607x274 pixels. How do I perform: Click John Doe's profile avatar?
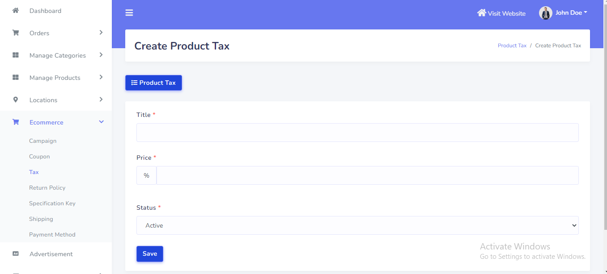click(545, 13)
